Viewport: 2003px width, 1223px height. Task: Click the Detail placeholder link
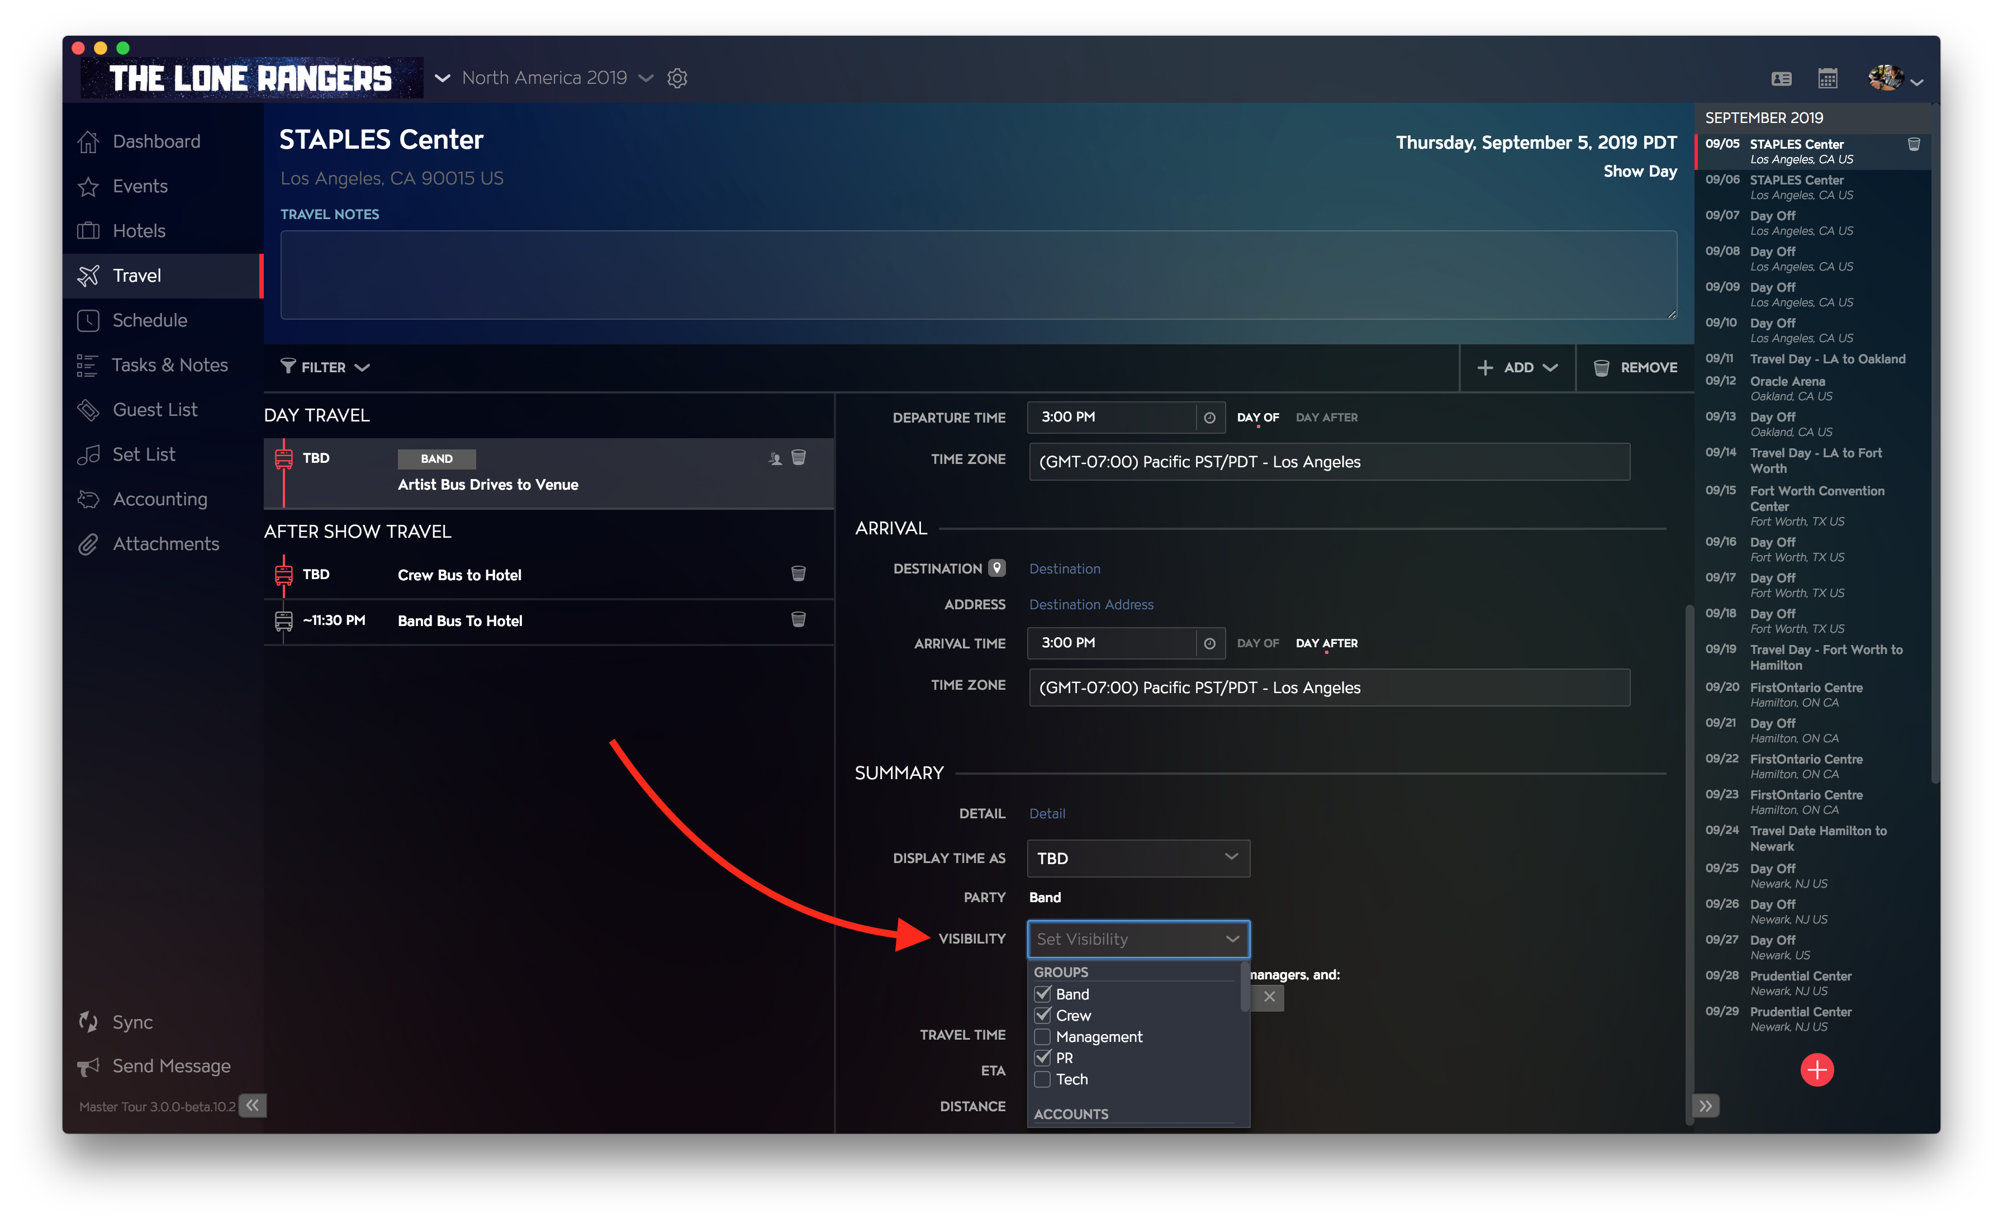click(1047, 813)
